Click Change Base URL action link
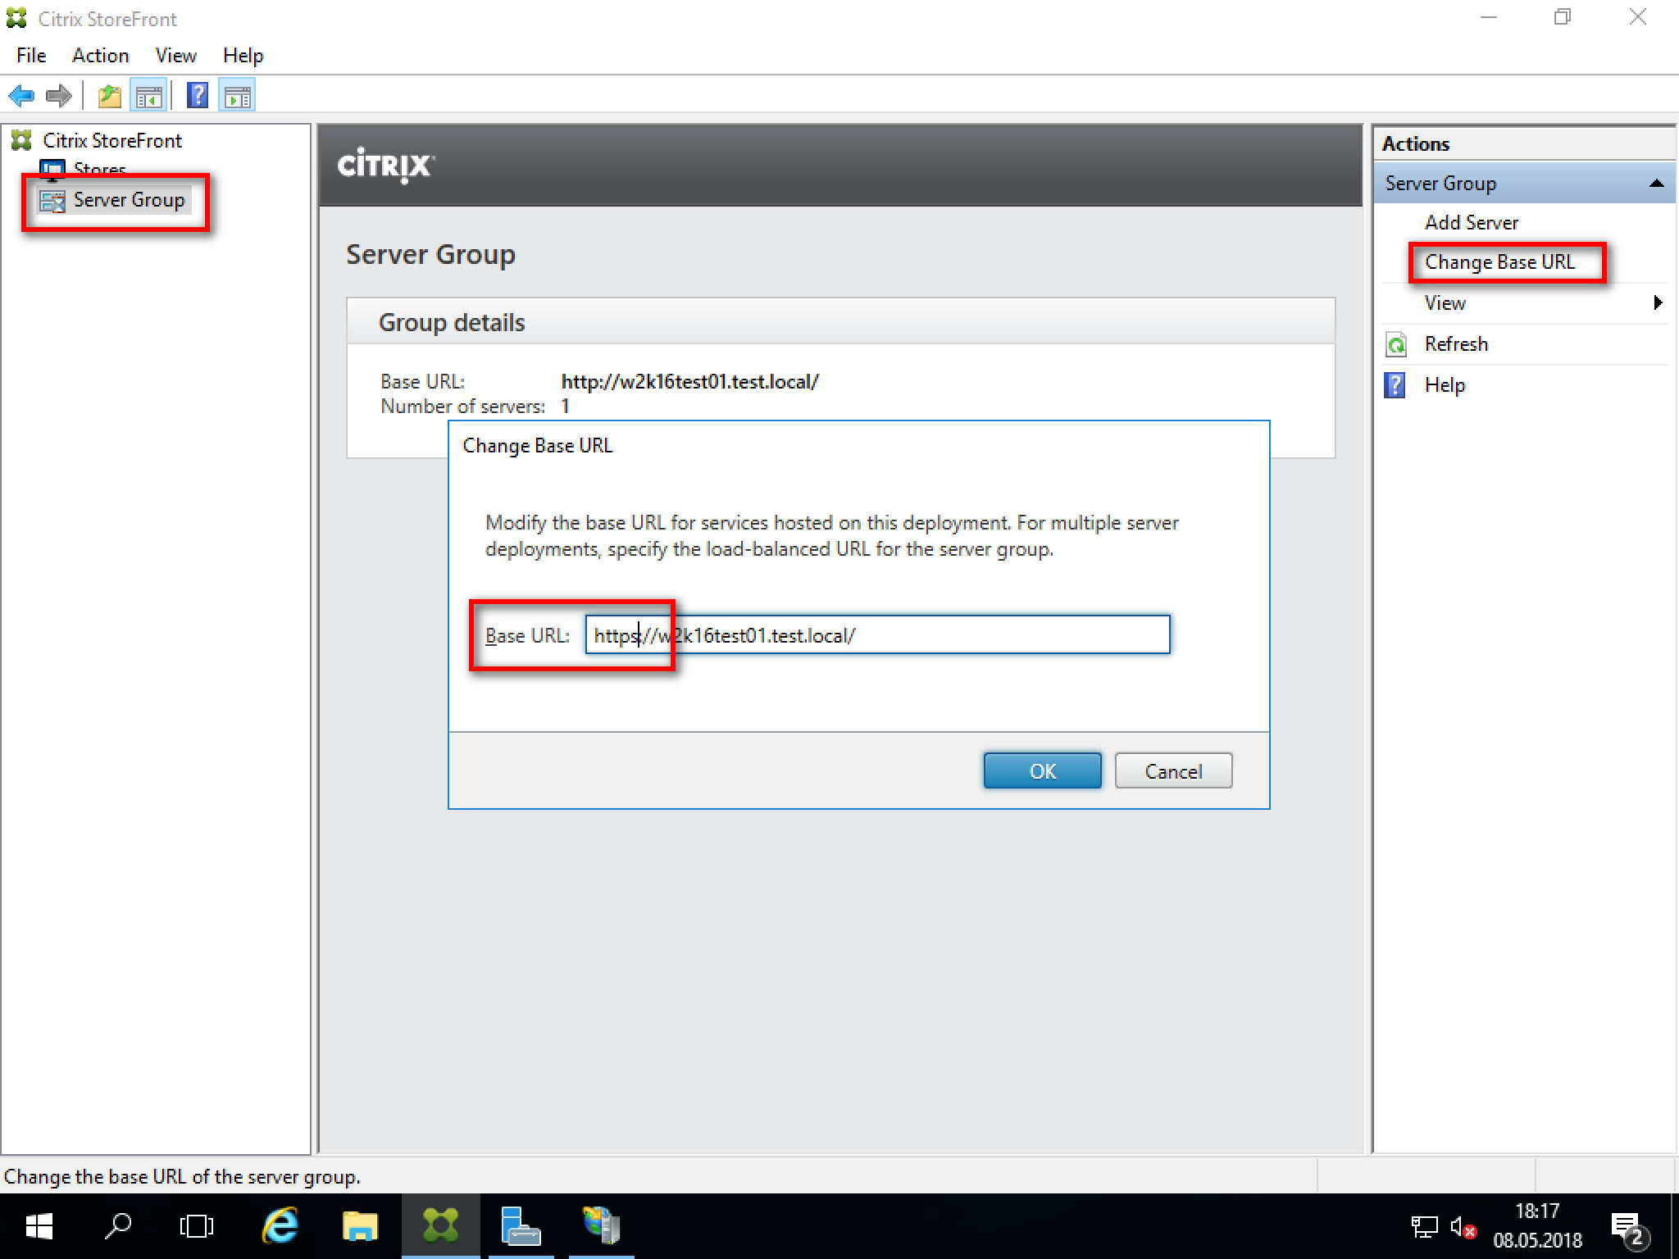This screenshot has height=1259, width=1679. pyautogui.click(x=1499, y=262)
